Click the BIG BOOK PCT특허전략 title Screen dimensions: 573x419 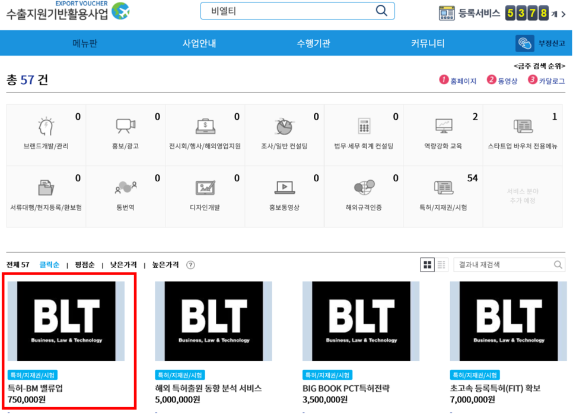[346, 388]
